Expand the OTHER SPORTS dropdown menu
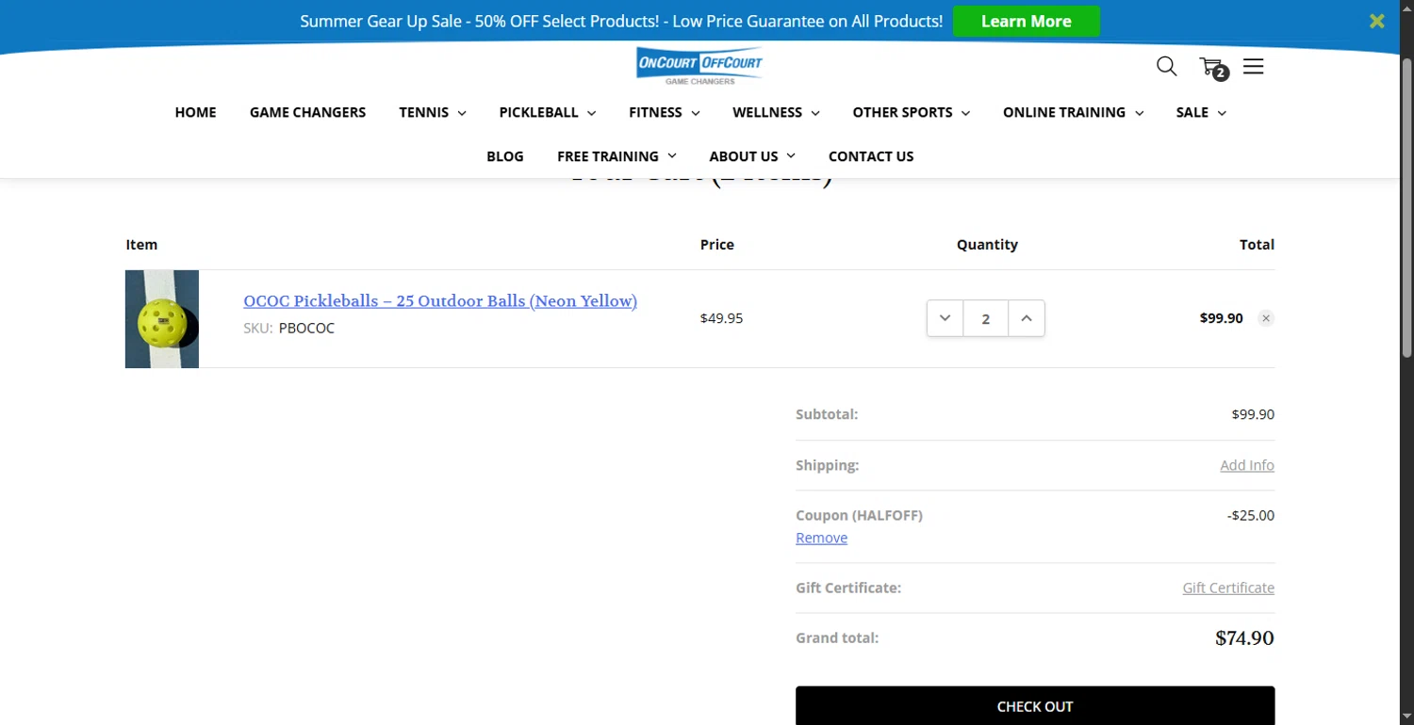The height and width of the screenshot is (725, 1414). pyautogui.click(x=912, y=112)
